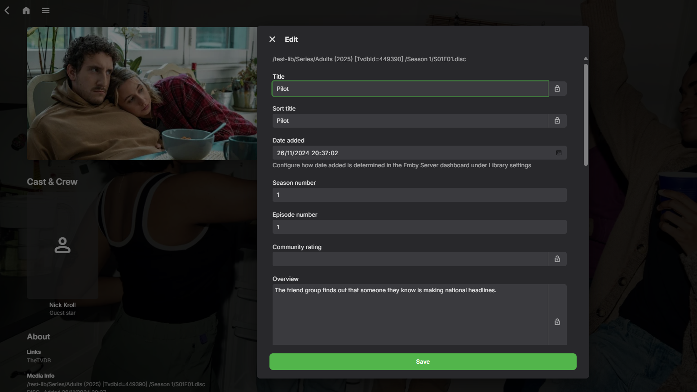The image size is (697, 392).
Task: Toggle the lock for the Sort title field
Action: click(x=557, y=120)
